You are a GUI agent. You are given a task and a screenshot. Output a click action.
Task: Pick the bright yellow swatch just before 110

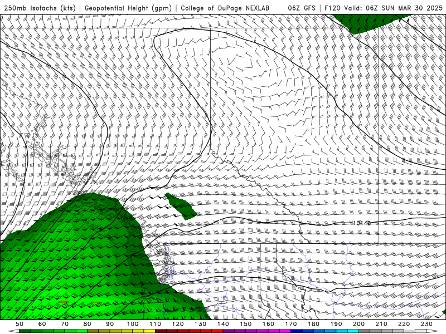click(149, 331)
